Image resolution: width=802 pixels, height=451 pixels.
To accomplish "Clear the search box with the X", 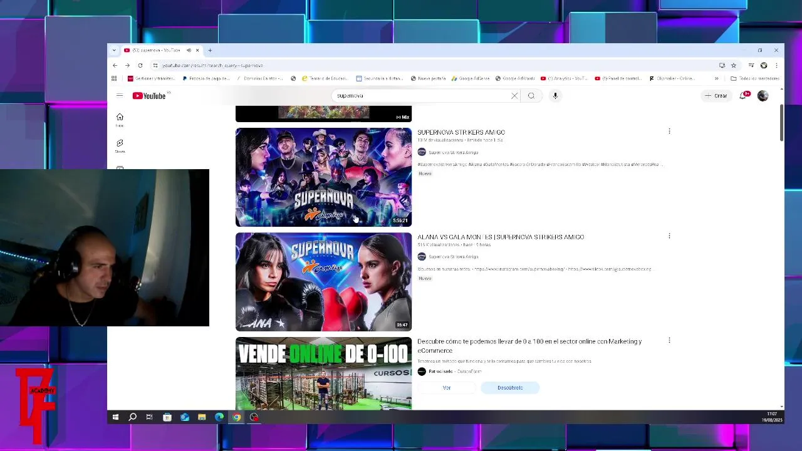I will [514, 96].
